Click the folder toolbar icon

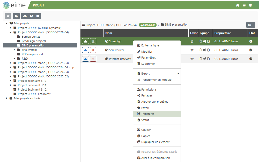[x=38, y=16]
